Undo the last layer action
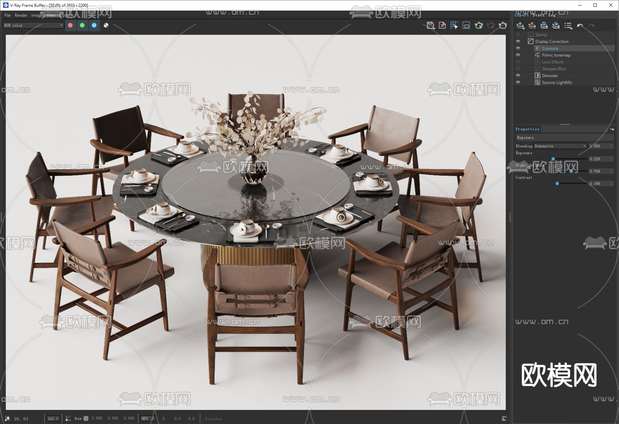This screenshot has height=424, width=619. pyautogui.click(x=580, y=25)
